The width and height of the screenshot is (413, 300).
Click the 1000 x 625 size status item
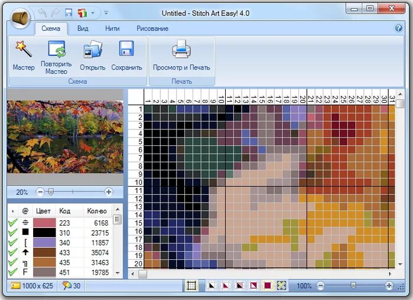(32, 285)
